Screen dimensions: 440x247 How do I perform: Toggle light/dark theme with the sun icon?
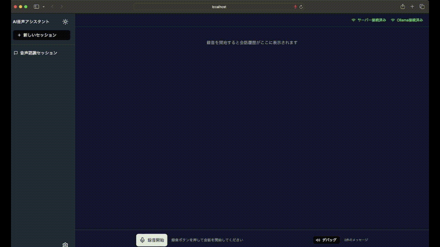tap(65, 22)
